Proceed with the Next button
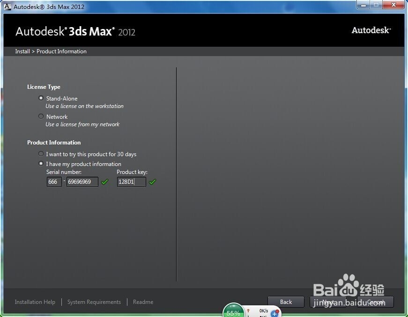 (x=328, y=302)
